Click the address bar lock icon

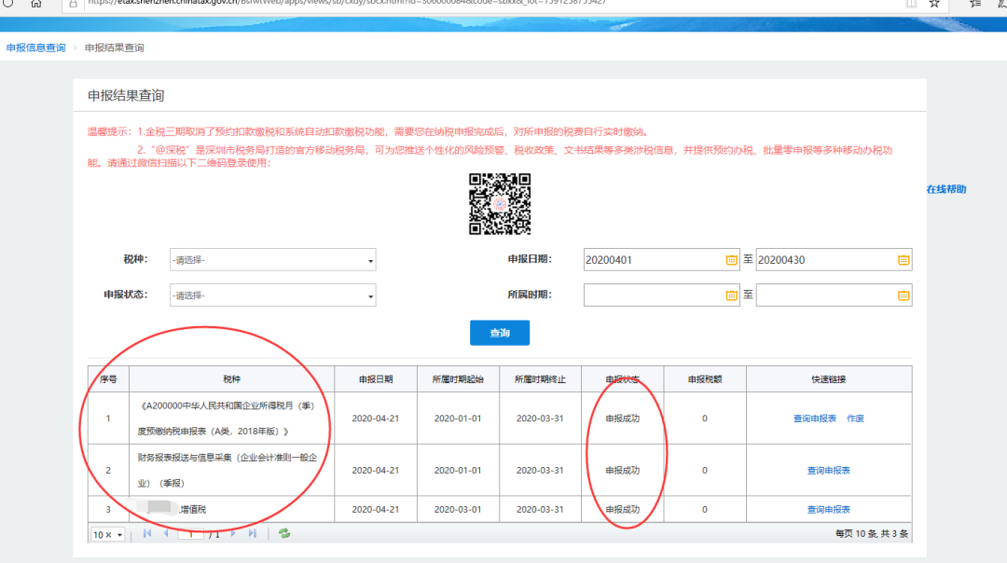pos(74,4)
